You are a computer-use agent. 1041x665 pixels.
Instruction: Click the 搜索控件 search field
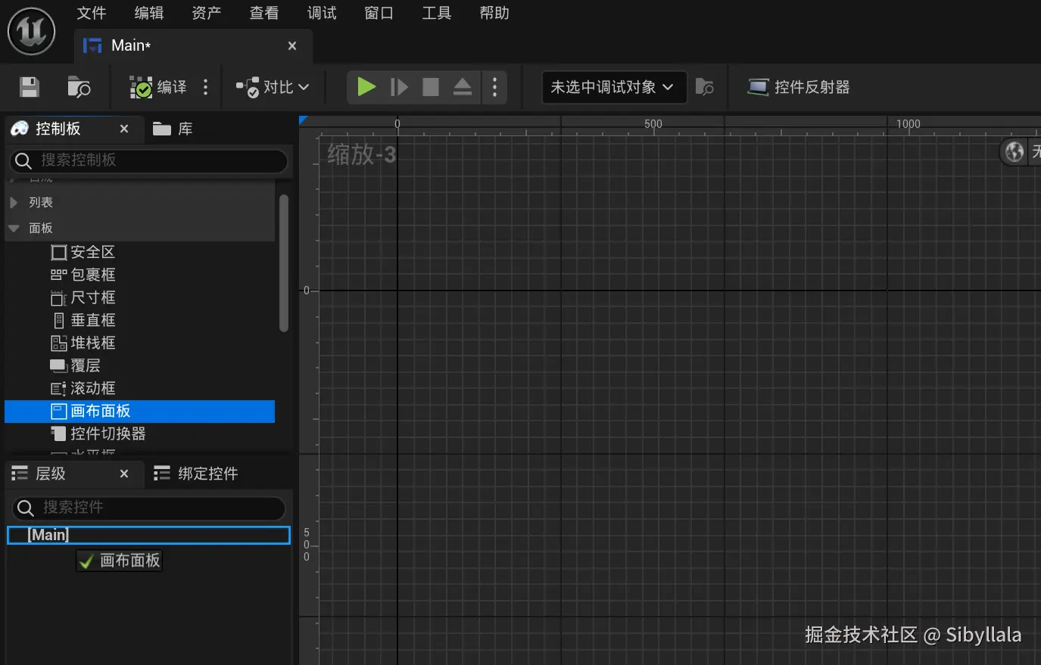coord(149,508)
